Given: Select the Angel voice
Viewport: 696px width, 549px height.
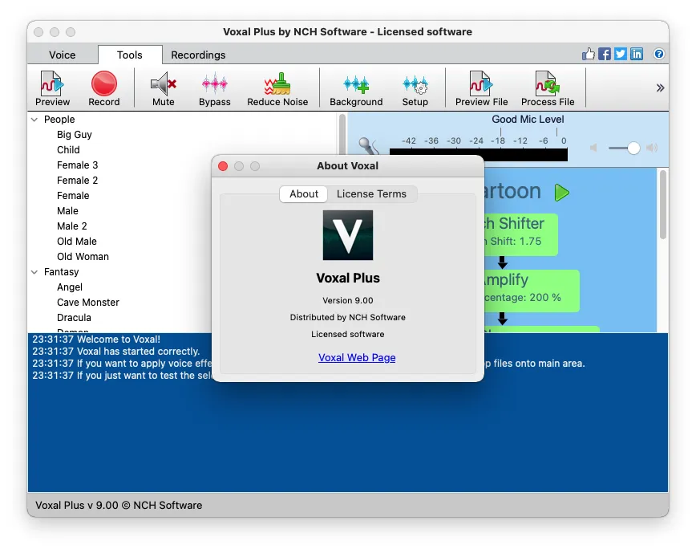Looking at the screenshot, I should pyautogui.click(x=70, y=287).
